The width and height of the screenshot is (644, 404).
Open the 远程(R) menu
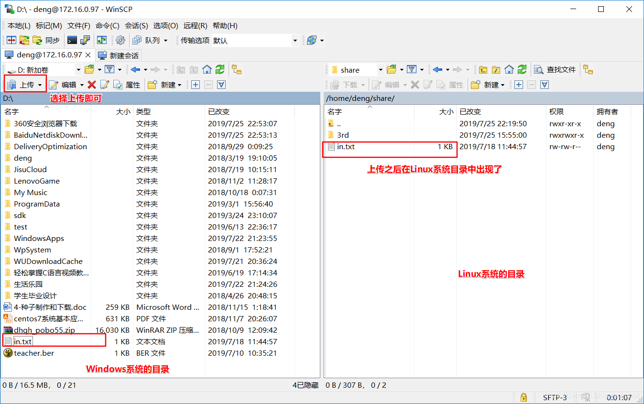pos(196,25)
